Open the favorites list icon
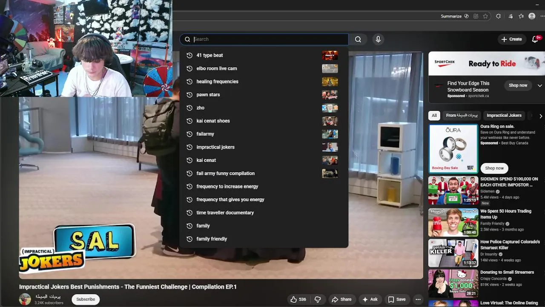Image resolution: width=545 pixels, height=307 pixels. 521,16
